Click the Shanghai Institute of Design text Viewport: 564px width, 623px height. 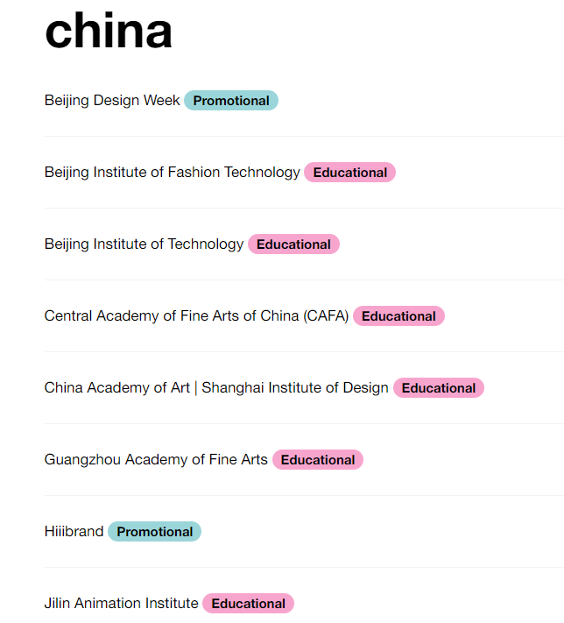(295, 388)
